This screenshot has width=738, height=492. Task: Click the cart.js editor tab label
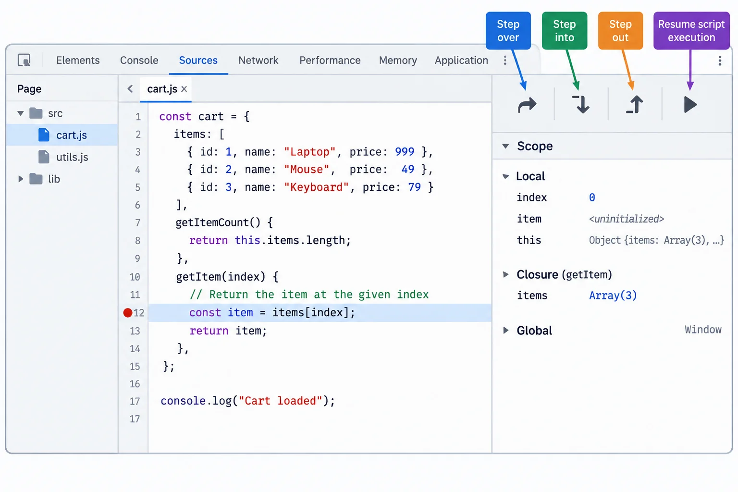pyautogui.click(x=162, y=89)
